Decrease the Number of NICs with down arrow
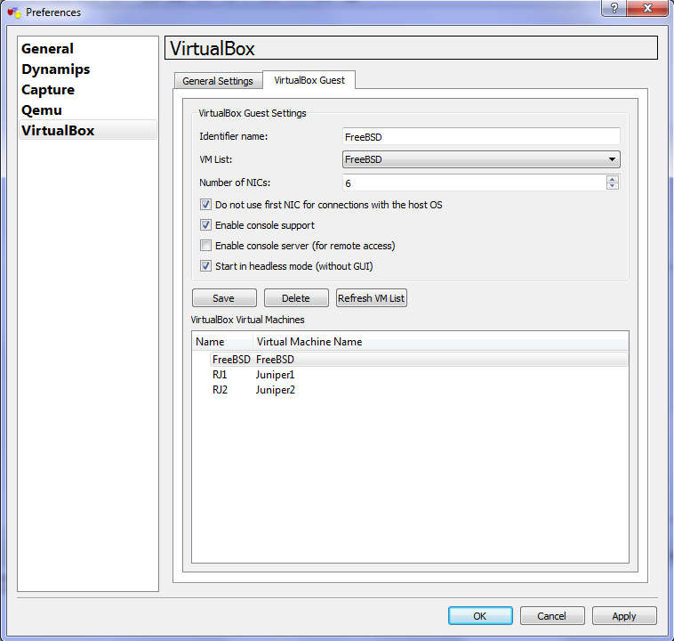The image size is (674, 641). click(613, 186)
